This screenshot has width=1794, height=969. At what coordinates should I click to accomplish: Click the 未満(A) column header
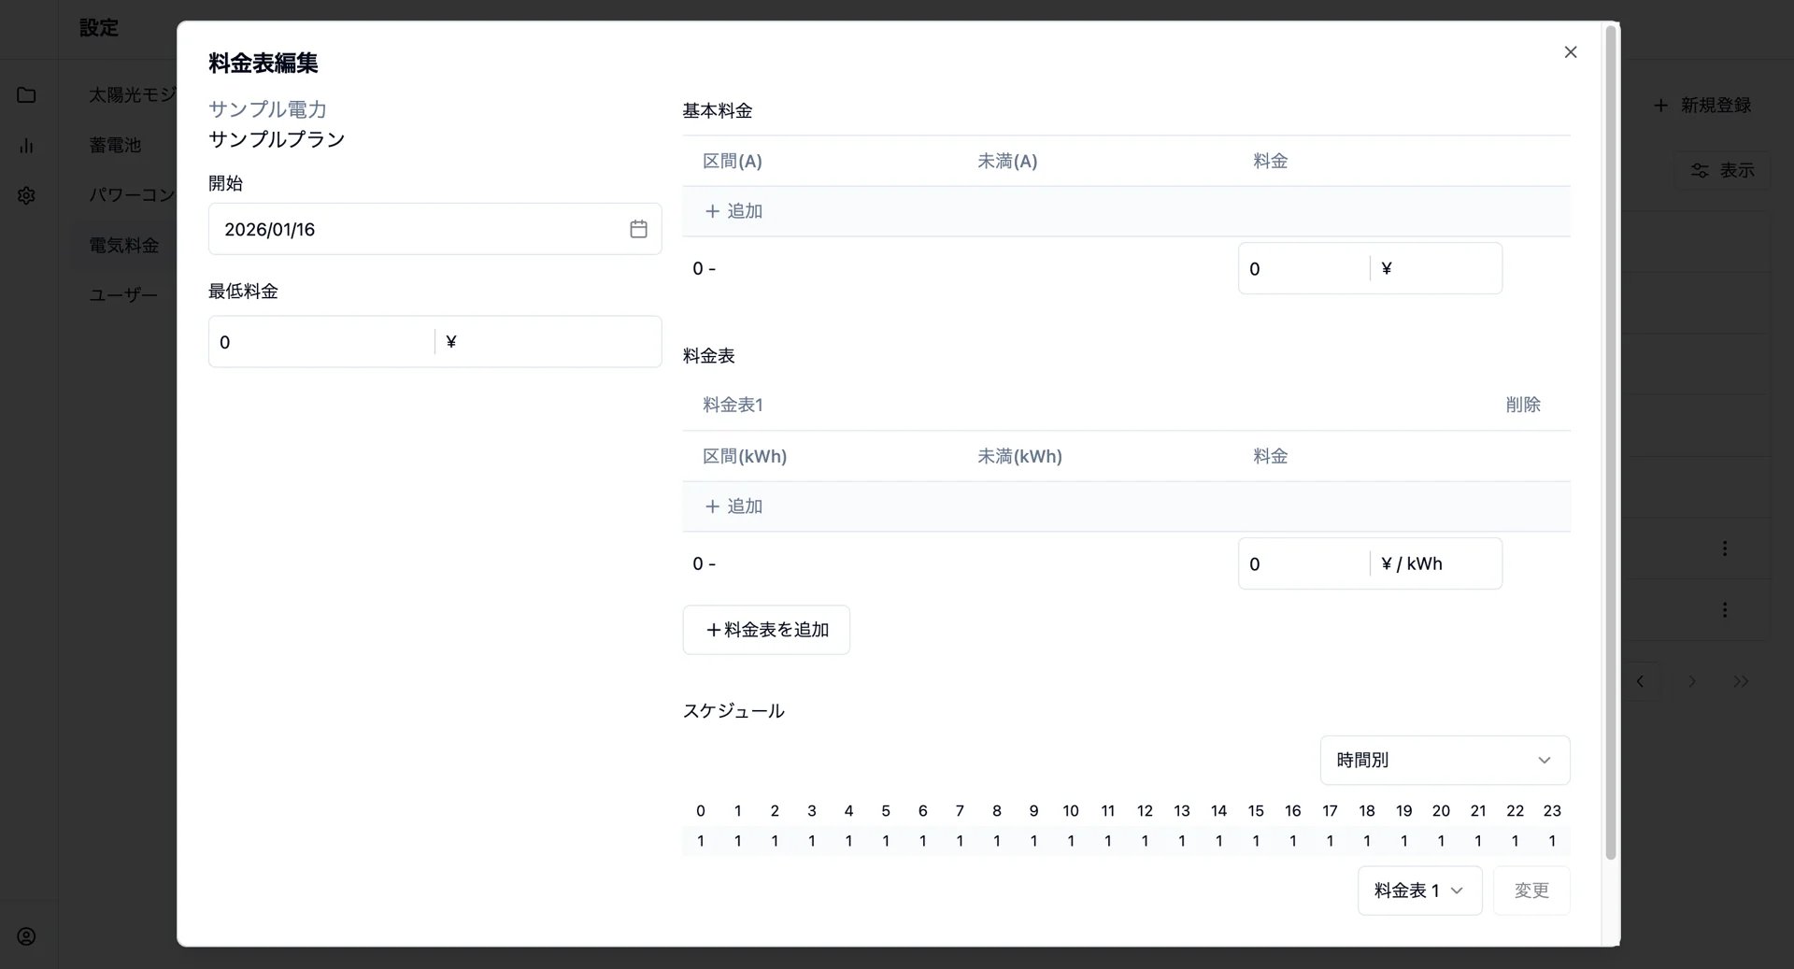1007,161
